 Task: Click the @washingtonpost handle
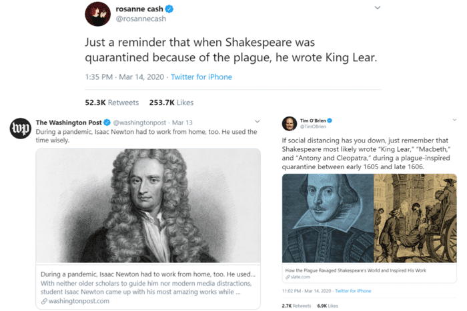coord(141,123)
